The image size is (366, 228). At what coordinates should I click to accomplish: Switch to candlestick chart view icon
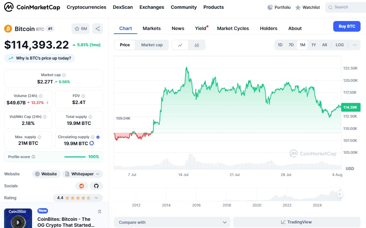(197, 45)
